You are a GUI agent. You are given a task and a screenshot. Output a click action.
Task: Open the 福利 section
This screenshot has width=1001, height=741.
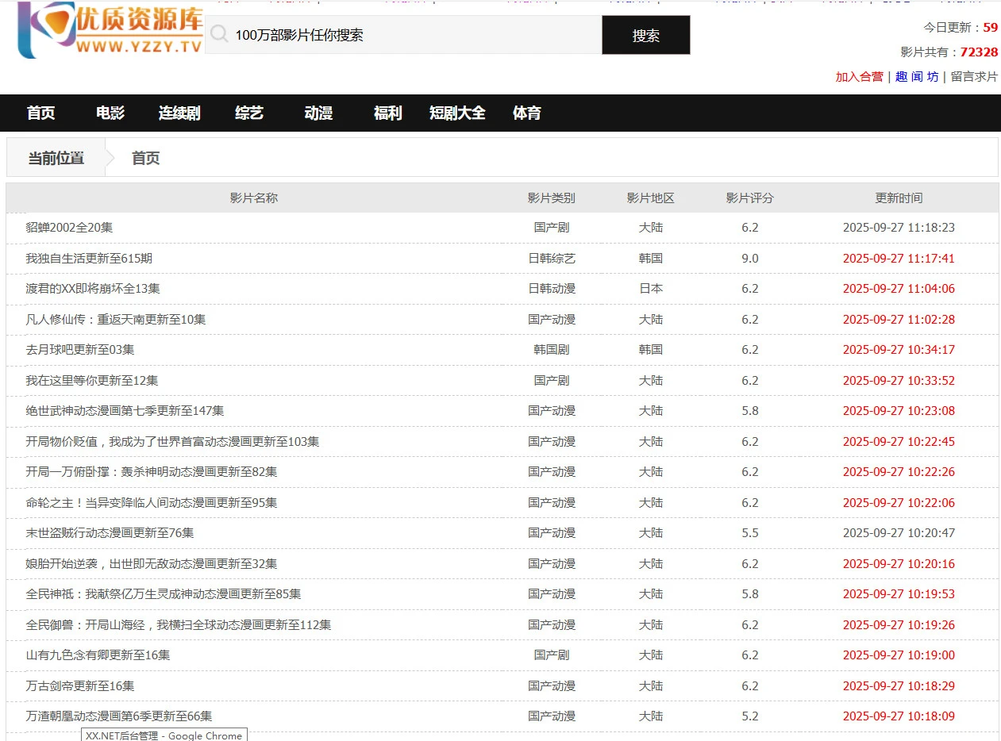[x=387, y=113]
